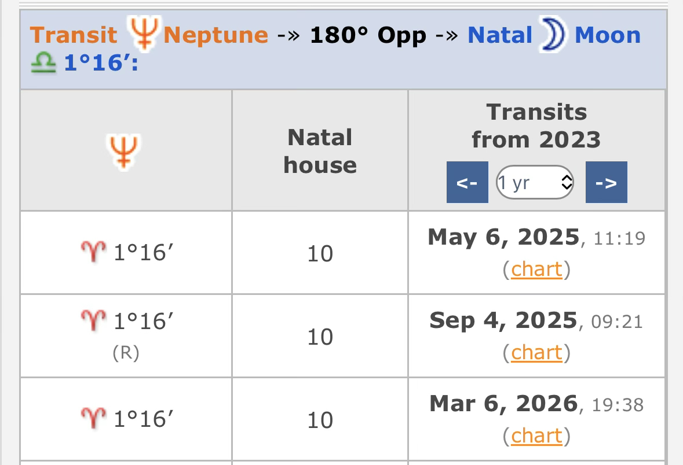The image size is (683, 465).
Task: Advance to next transit period with right arrow
Action: pyautogui.click(x=606, y=183)
